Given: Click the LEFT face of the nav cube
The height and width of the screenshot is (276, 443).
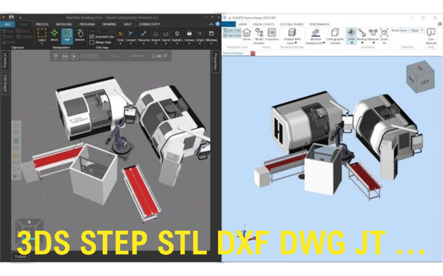Looking at the screenshot, I should (x=425, y=82).
